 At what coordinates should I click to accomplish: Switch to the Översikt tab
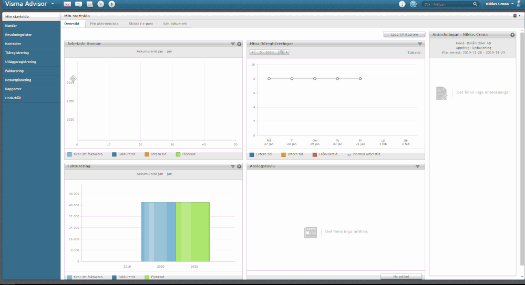(72, 24)
